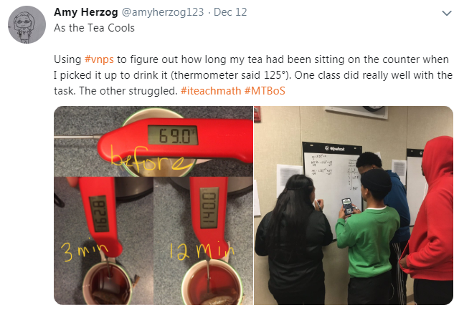Image resolution: width=459 pixels, height=310 pixels.
Task: View the 3 min tea photo
Action: [x=103, y=241]
